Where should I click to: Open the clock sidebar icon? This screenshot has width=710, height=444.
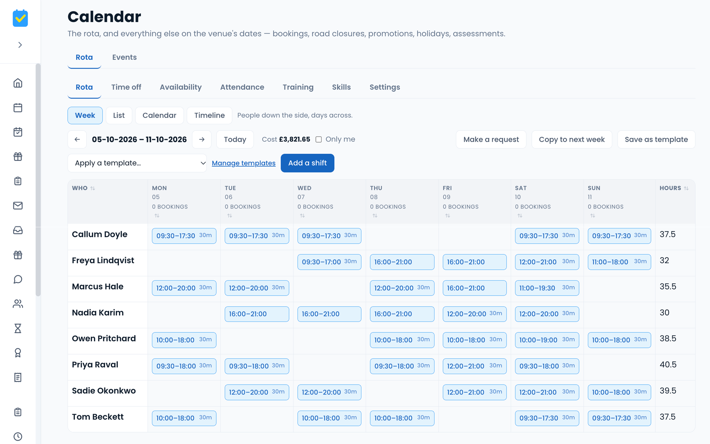coord(18,437)
